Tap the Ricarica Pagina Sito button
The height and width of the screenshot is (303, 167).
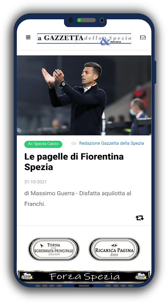(114, 249)
